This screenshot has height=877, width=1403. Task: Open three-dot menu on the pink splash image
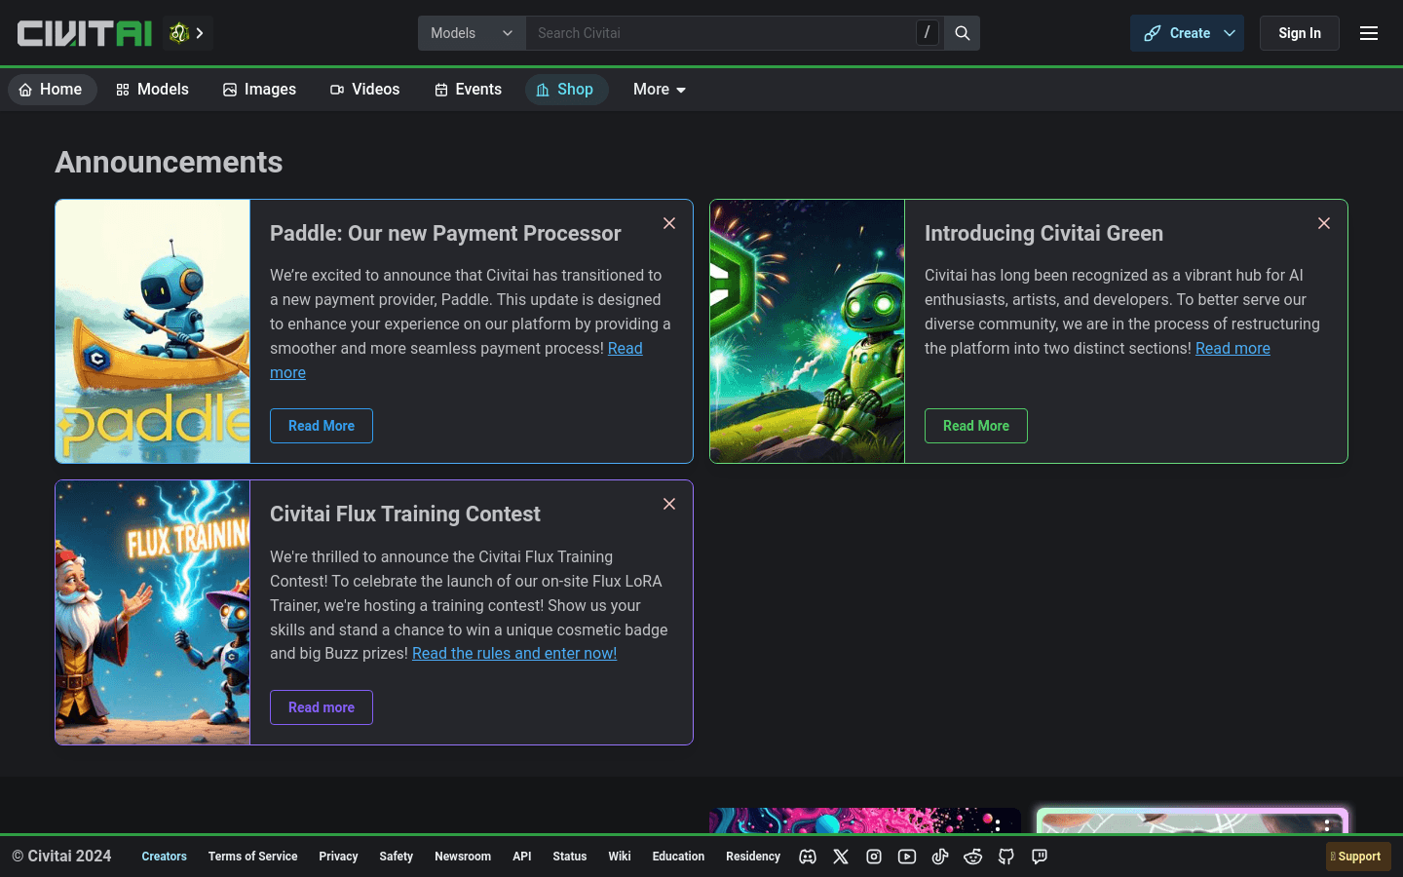pyautogui.click(x=998, y=824)
